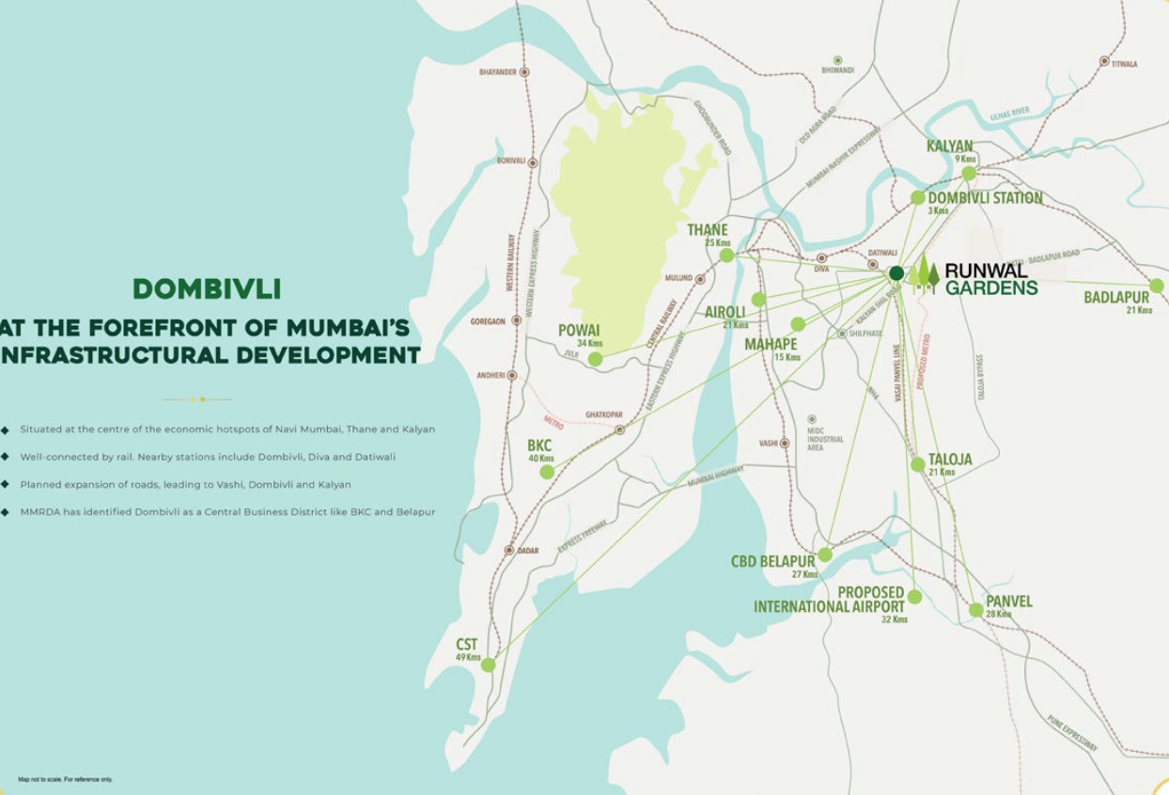Click the Borivali railway station marker
The image size is (1169, 795).
coord(533,163)
